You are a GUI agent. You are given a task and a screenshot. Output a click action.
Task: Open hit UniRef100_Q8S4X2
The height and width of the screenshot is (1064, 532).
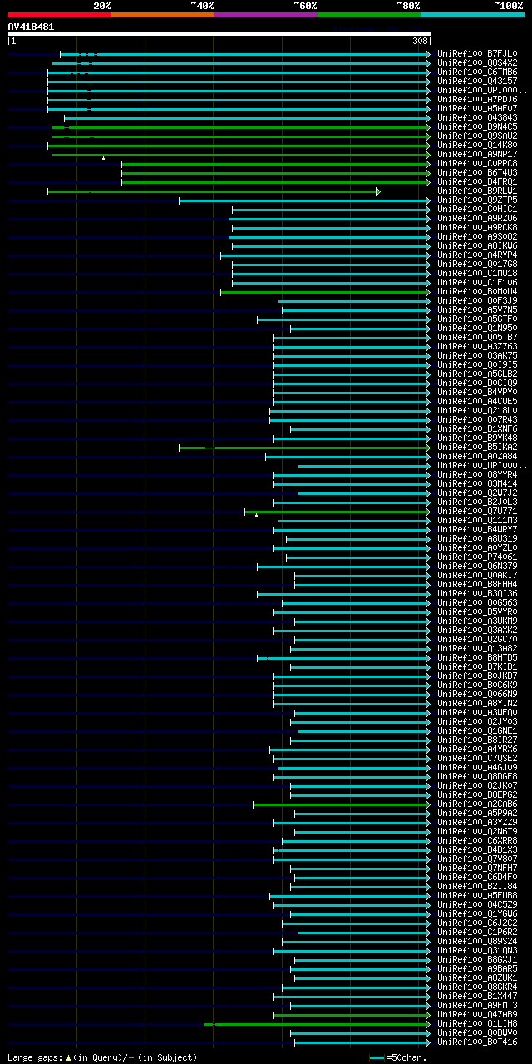477,63
